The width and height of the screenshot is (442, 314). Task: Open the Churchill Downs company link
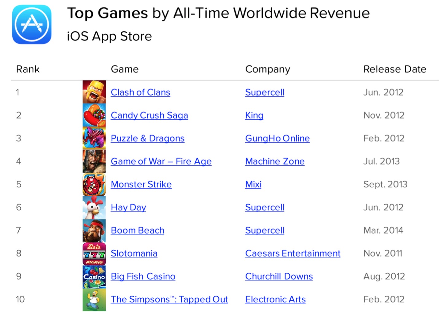279,277
